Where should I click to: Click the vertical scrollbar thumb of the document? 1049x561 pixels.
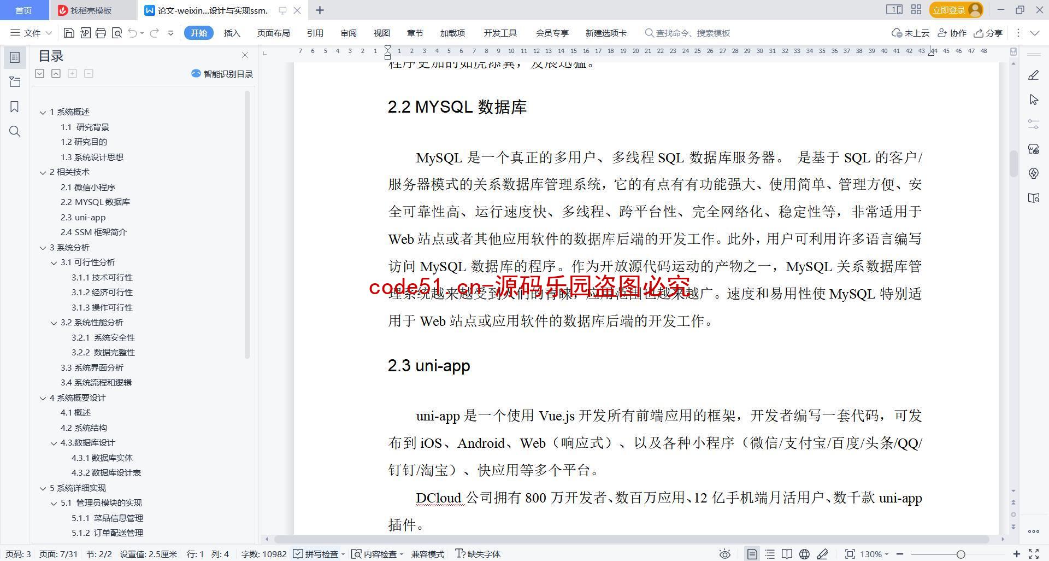pos(1013,163)
